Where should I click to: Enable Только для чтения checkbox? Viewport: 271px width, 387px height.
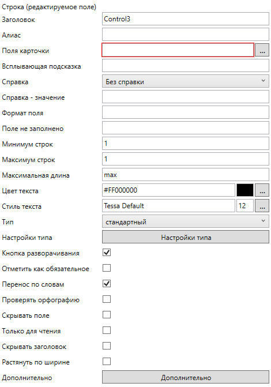107,330
